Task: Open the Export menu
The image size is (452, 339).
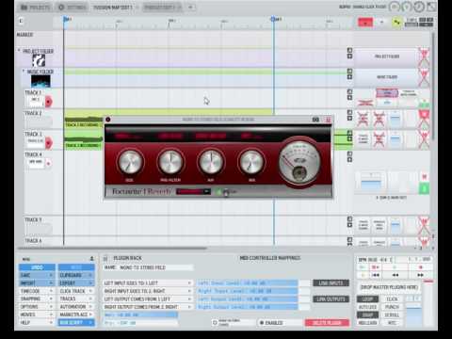Action: 76,283
